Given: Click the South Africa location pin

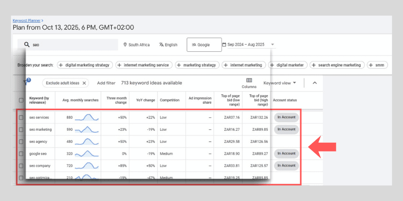Looking at the screenshot, I should [x=125, y=45].
